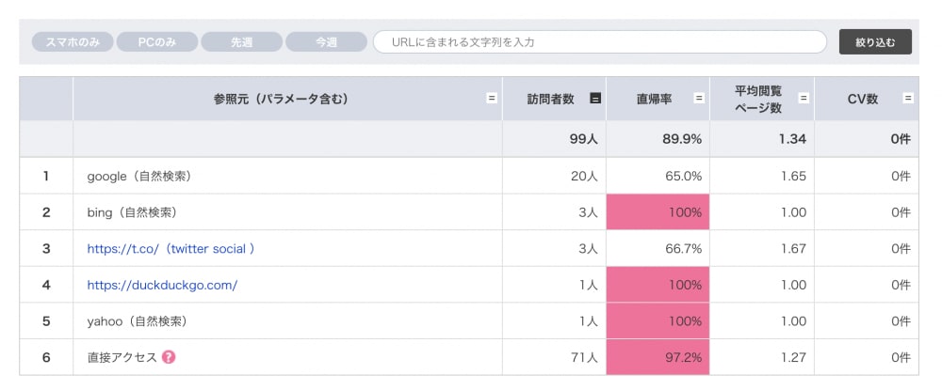Open the https://t.co/ twitter social link
The height and width of the screenshot is (390, 942).
(x=171, y=249)
